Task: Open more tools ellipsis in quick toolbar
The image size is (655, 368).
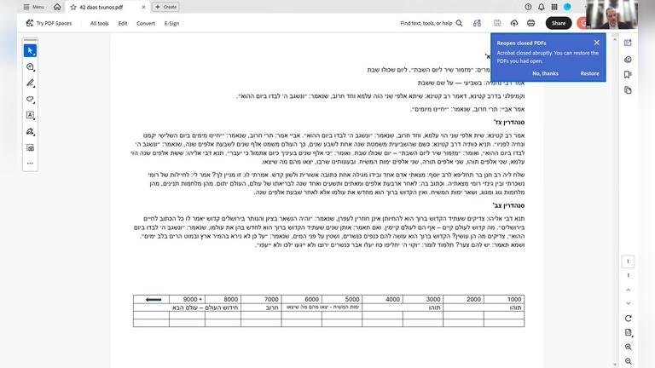Action: click(x=30, y=164)
